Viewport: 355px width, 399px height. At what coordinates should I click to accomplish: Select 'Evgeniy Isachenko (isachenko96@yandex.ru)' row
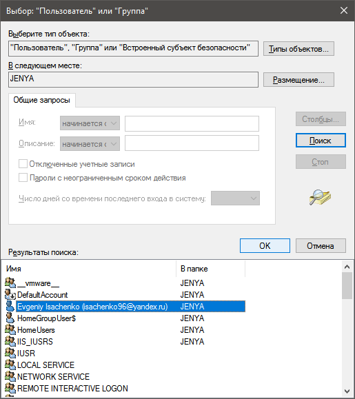pyautogui.click(x=125, y=307)
